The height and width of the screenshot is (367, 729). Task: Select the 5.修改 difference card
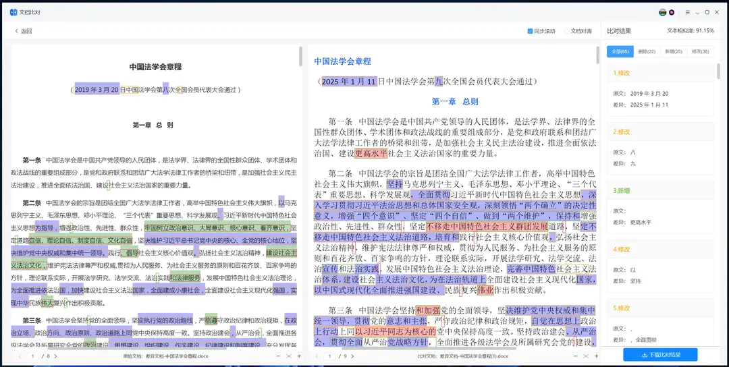tap(660, 323)
